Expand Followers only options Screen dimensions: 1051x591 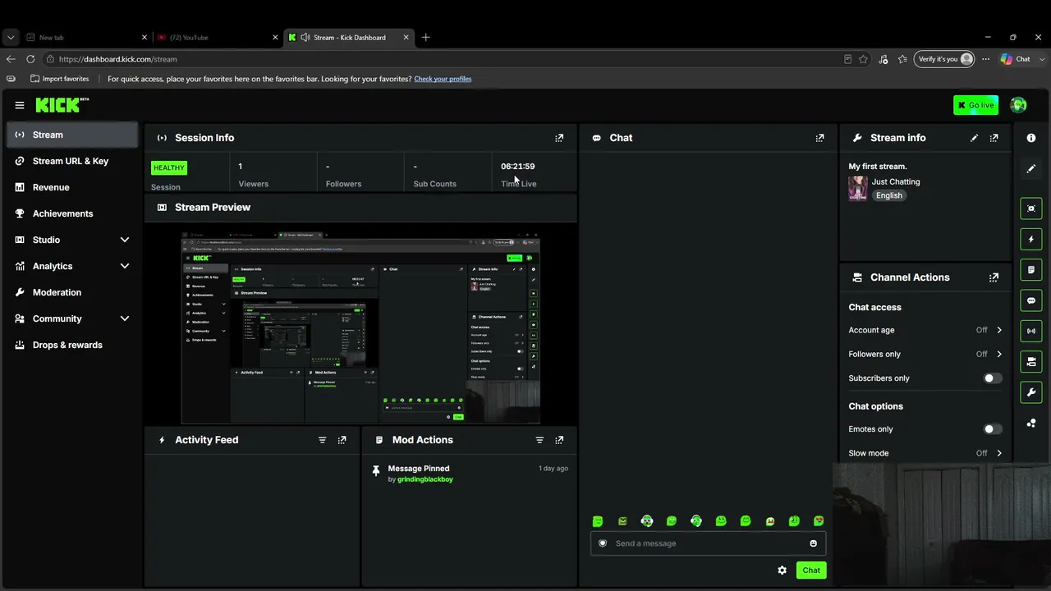point(999,355)
